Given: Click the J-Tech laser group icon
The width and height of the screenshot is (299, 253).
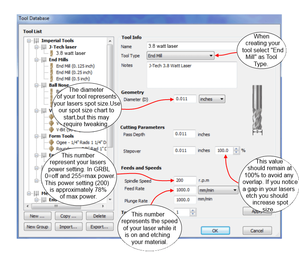Looking at the screenshot, I should 44,47.
